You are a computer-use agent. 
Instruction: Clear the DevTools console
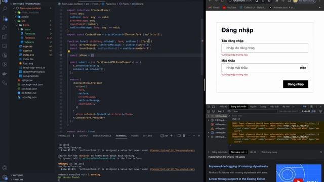pyautogui.click(x=213, y=111)
